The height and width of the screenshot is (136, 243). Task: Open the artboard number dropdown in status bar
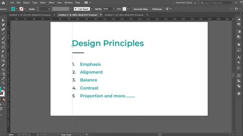pyautogui.click(x=38, y=134)
